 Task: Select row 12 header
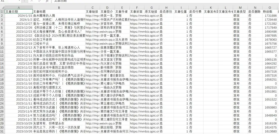coord(2,55)
